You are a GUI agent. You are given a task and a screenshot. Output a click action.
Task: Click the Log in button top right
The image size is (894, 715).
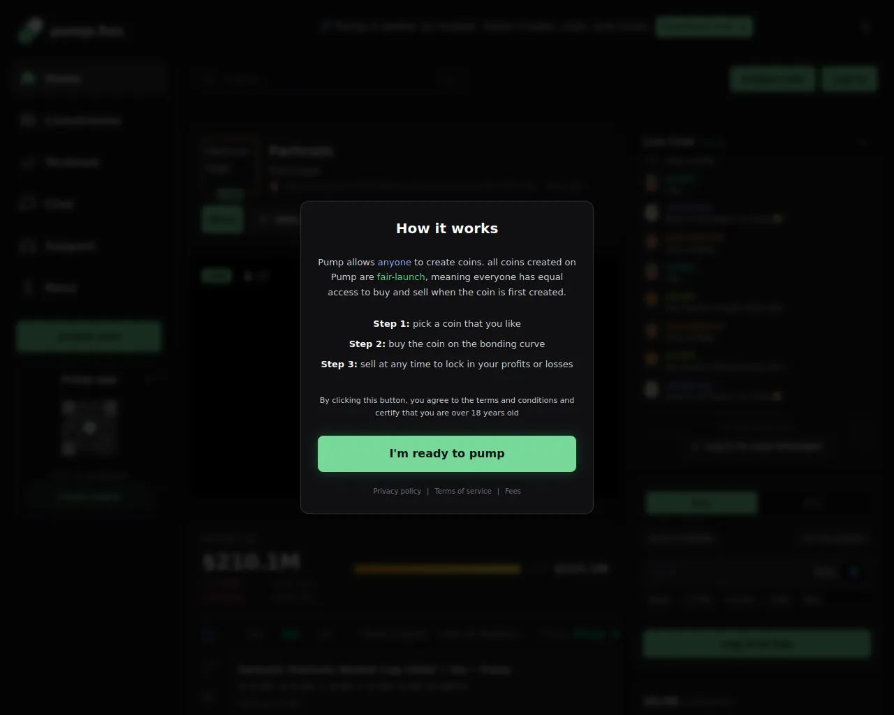(x=849, y=79)
